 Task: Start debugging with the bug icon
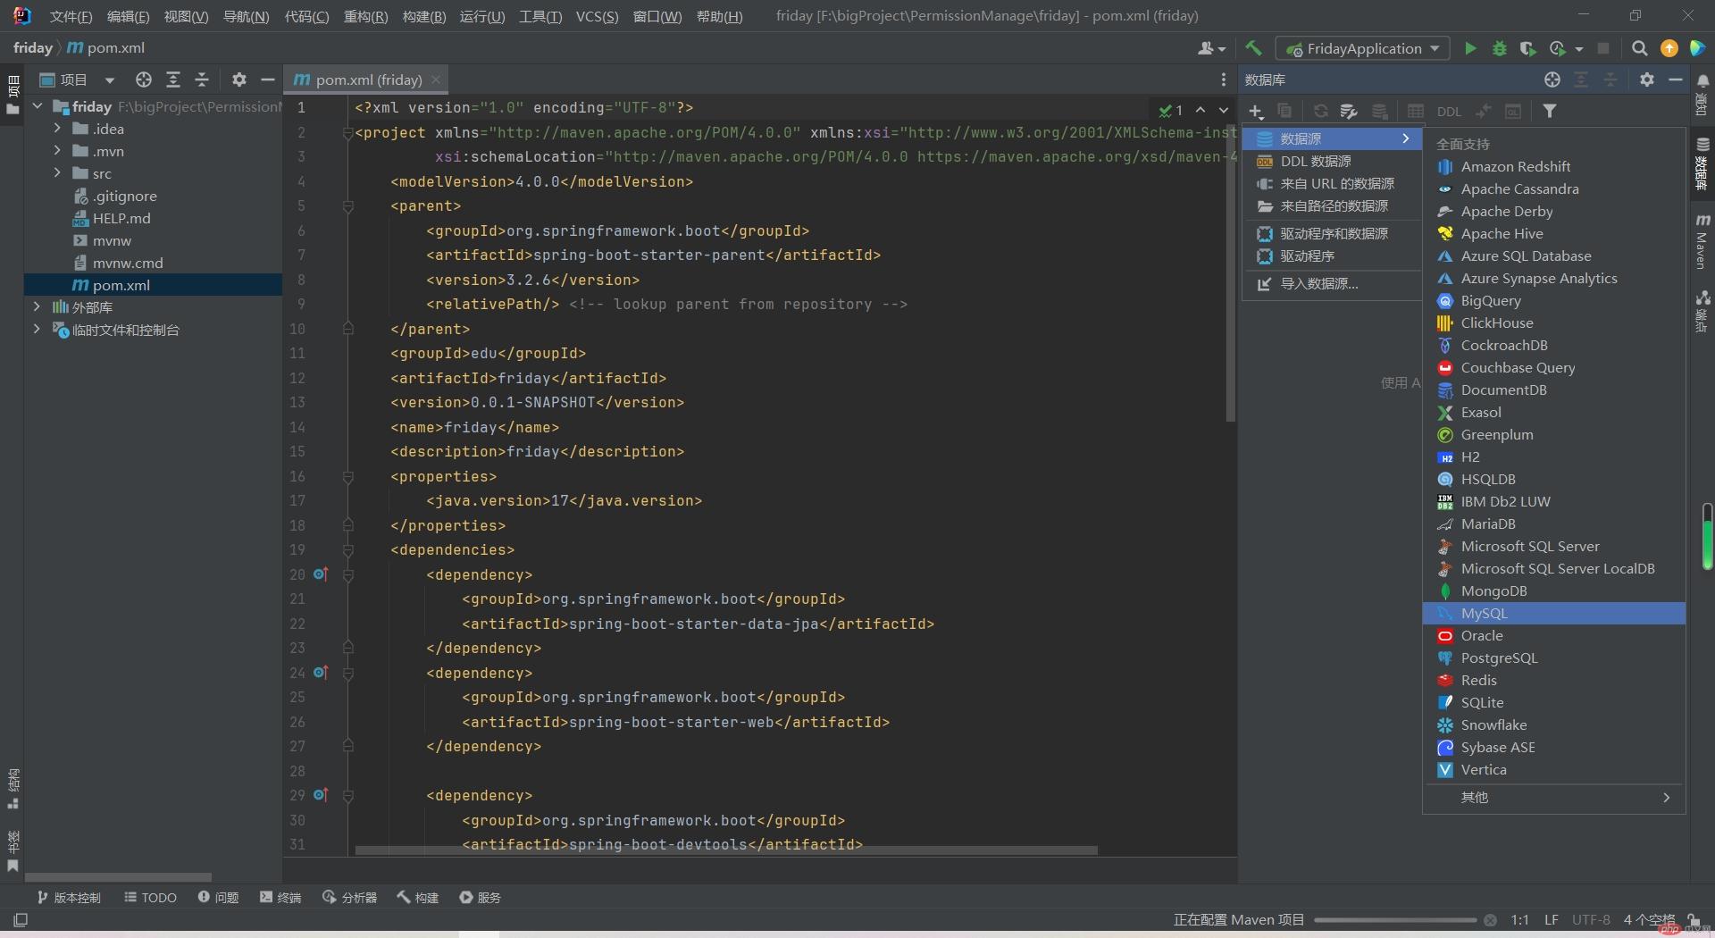click(1499, 48)
